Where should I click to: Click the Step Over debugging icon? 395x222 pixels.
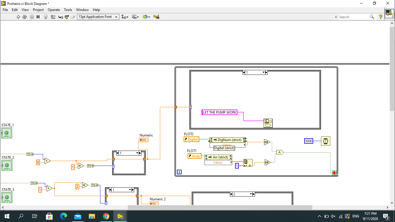(67, 17)
